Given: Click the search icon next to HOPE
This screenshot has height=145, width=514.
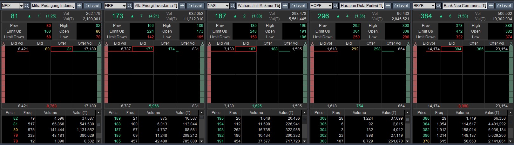Looking at the screenshot, I should [335, 6].
